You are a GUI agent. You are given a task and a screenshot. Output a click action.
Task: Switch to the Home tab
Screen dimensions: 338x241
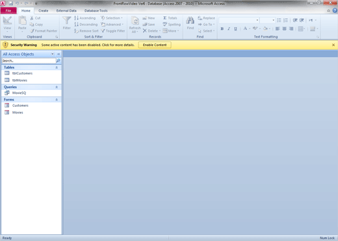point(26,10)
